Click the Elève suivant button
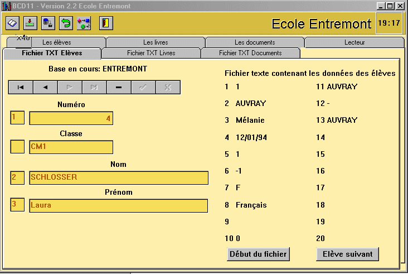 coord(348,254)
